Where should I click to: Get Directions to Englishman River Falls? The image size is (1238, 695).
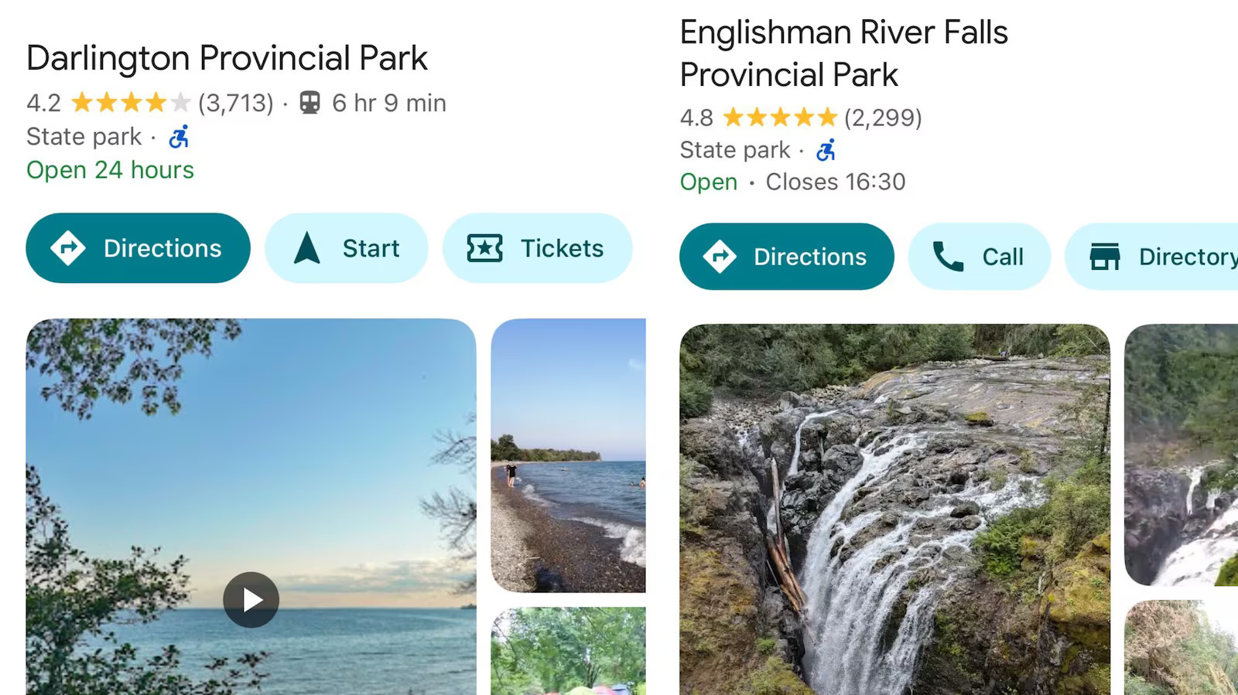click(x=786, y=257)
